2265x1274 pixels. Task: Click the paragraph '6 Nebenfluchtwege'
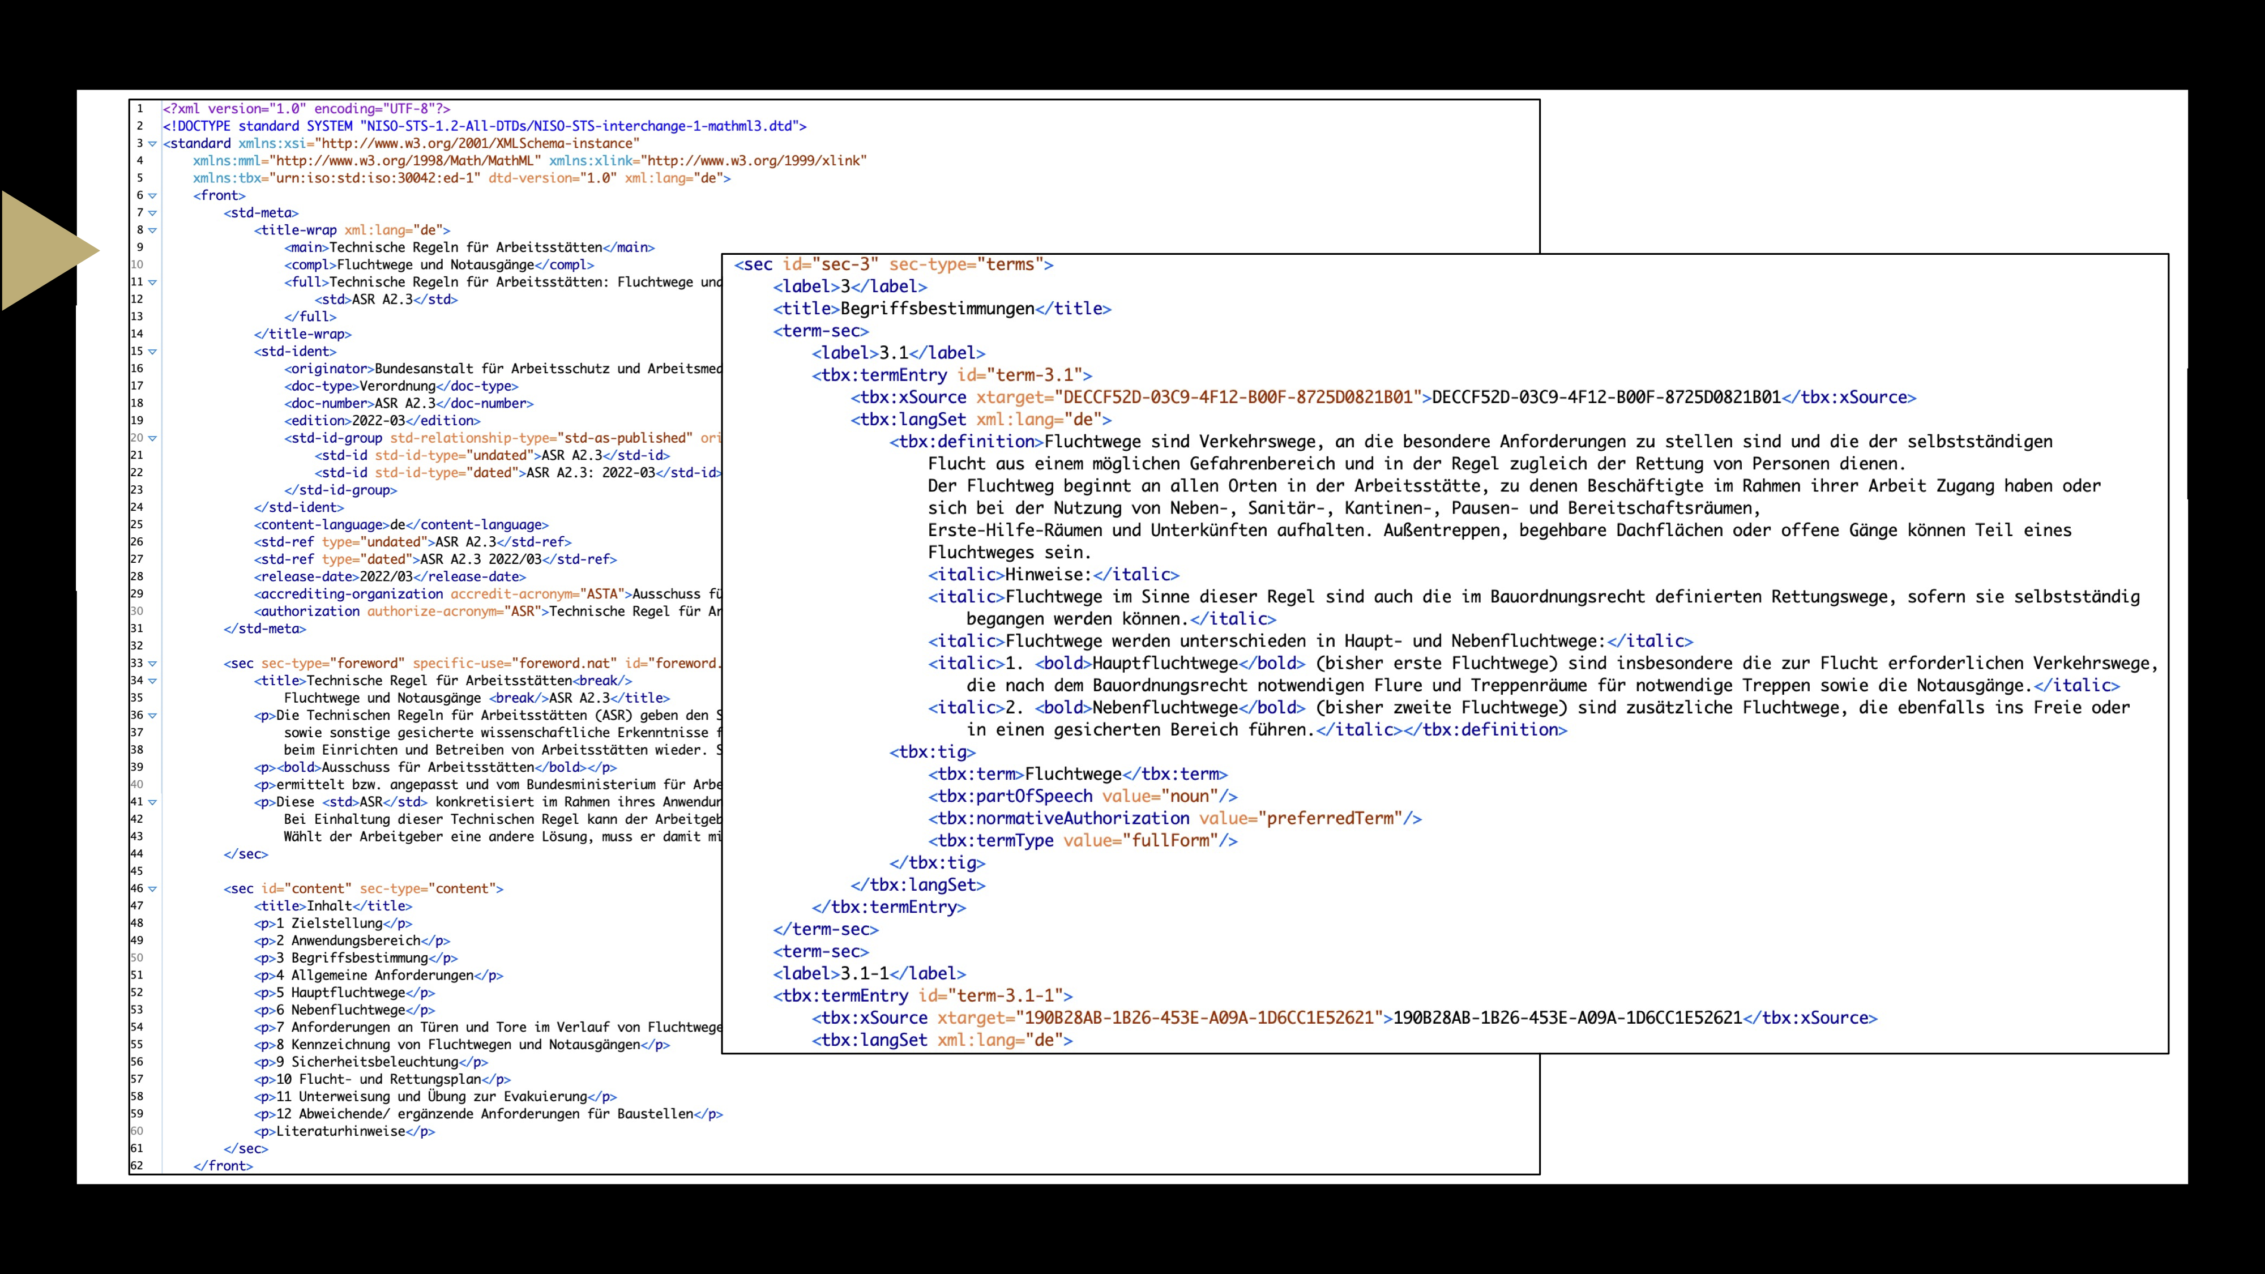click(x=344, y=1010)
